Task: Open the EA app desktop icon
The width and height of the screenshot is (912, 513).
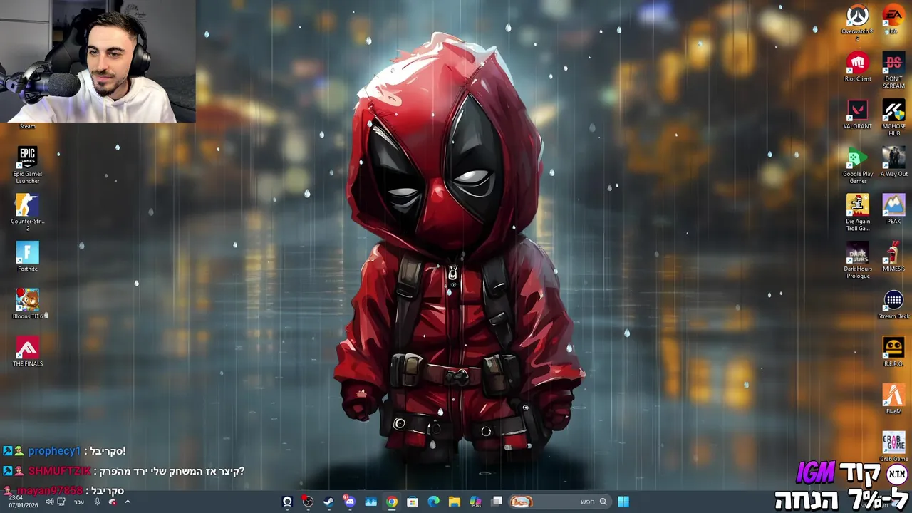Action: click(893, 19)
